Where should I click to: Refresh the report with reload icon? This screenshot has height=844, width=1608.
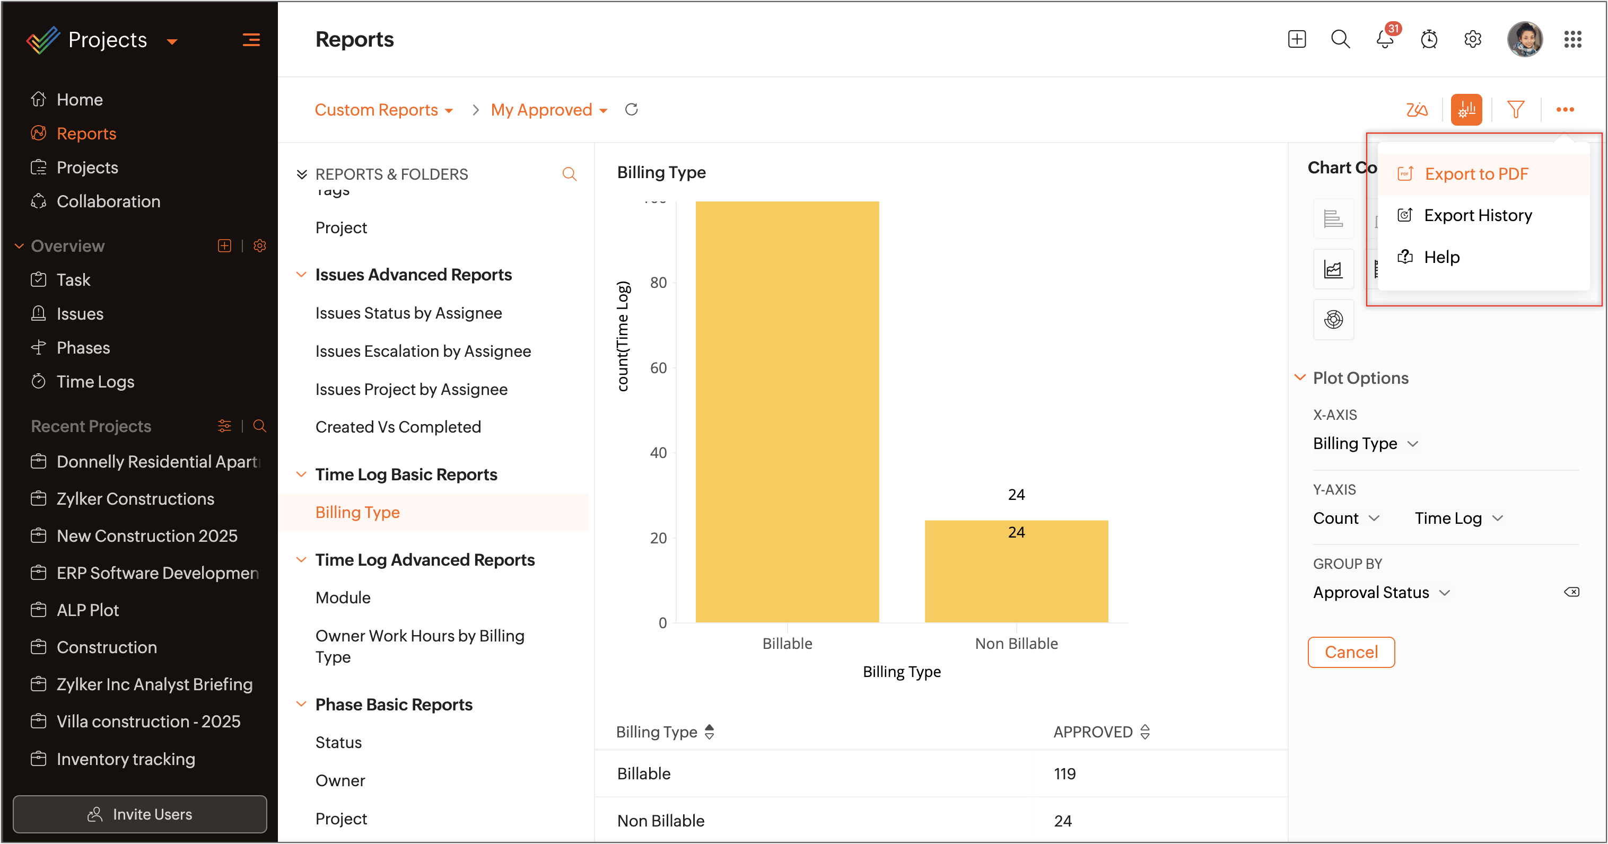pos(631,110)
